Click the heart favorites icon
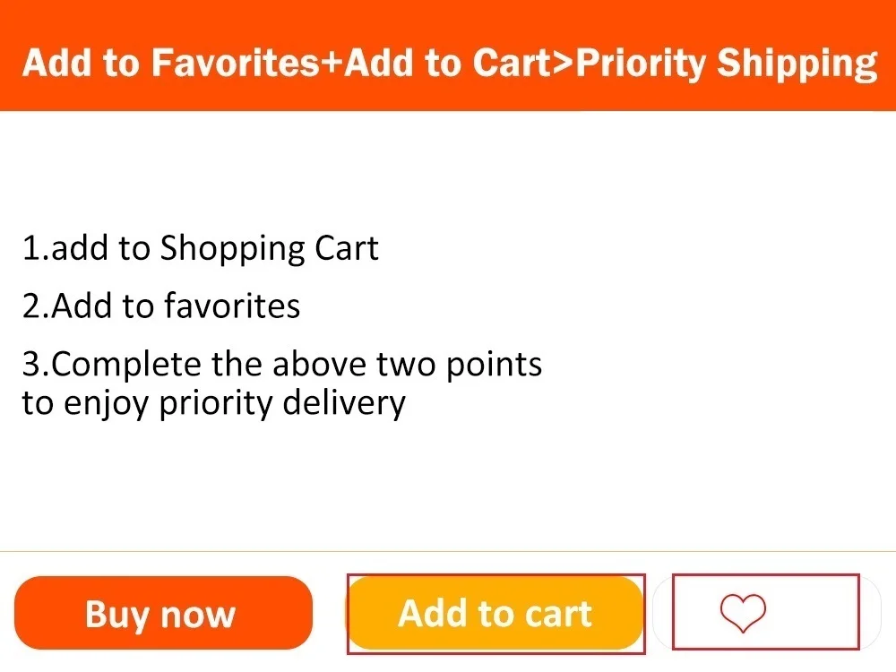The height and width of the screenshot is (672, 896). (x=744, y=614)
